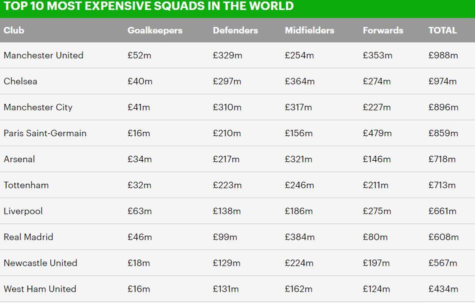Click Manchester United's £988m total

443,55
